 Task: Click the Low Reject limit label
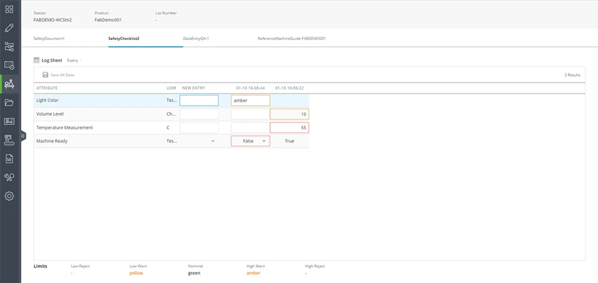click(x=80, y=266)
